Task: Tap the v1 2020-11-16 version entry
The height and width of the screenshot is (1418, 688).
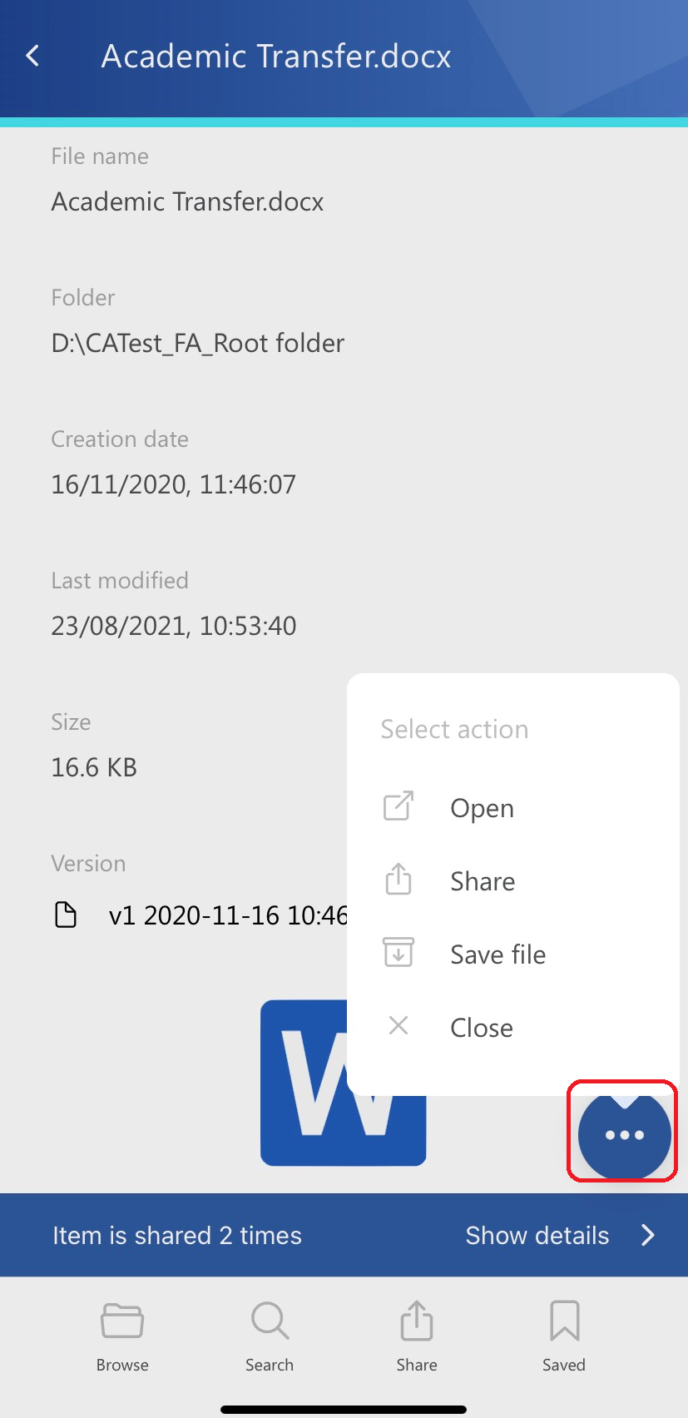Action: [x=228, y=916]
